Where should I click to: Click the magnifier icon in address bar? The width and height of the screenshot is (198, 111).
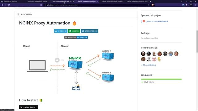coord(149,5)
